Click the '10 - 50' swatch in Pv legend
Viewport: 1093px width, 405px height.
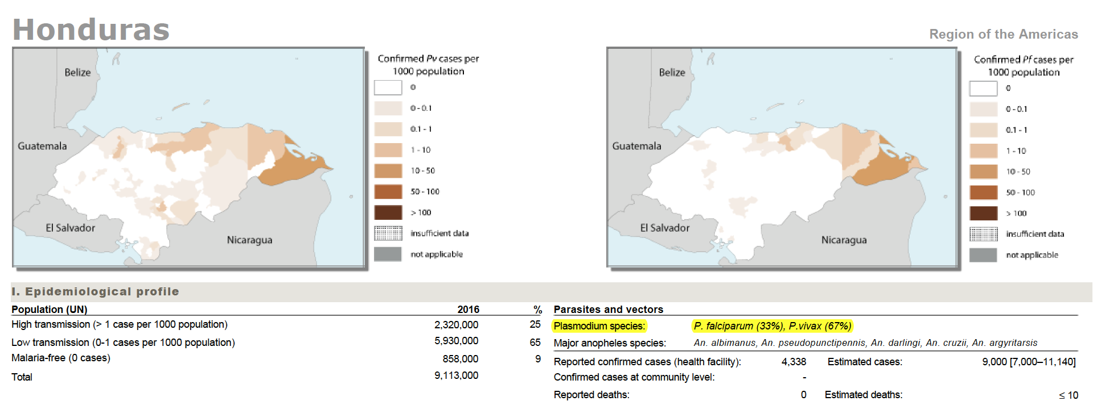tap(388, 171)
